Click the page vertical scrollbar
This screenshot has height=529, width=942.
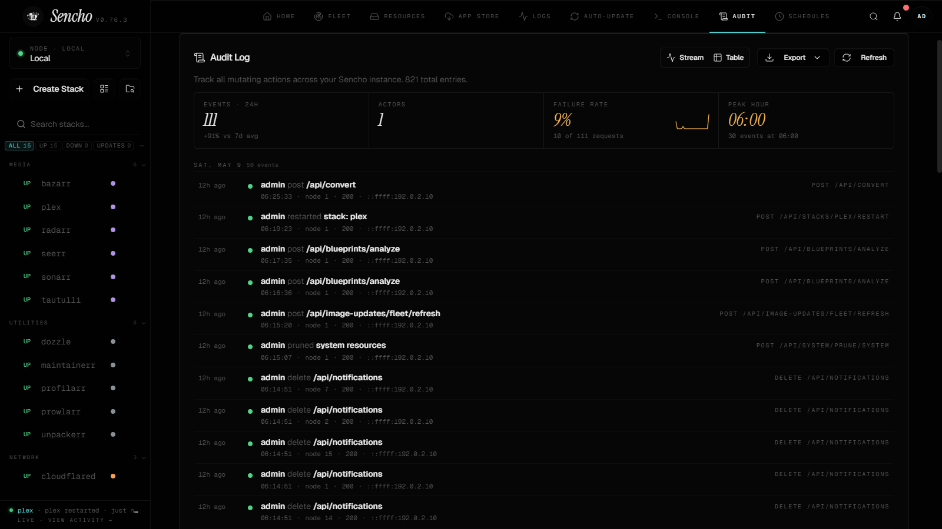pyautogui.click(x=939, y=106)
